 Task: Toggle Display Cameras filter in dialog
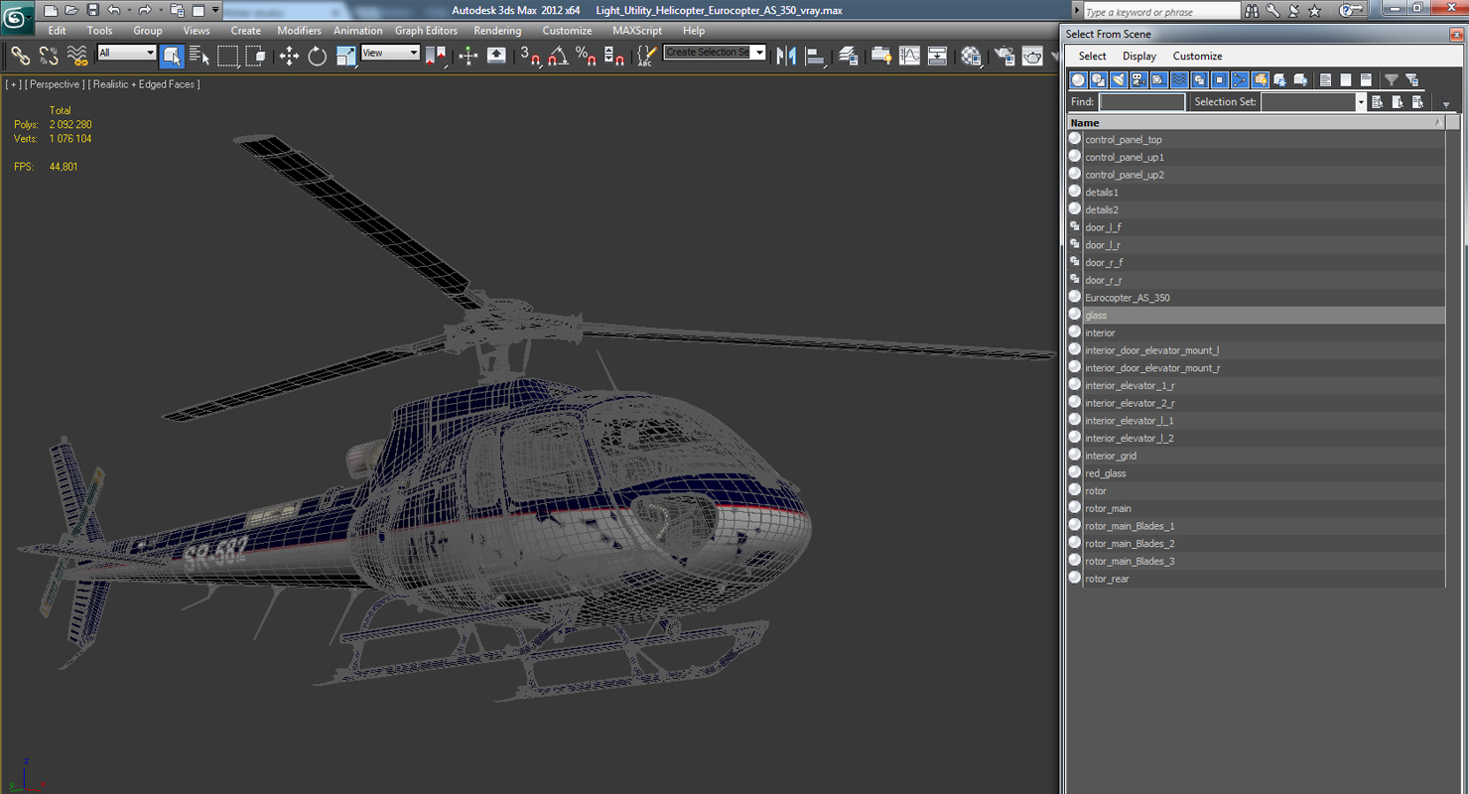click(x=1138, y=79)
